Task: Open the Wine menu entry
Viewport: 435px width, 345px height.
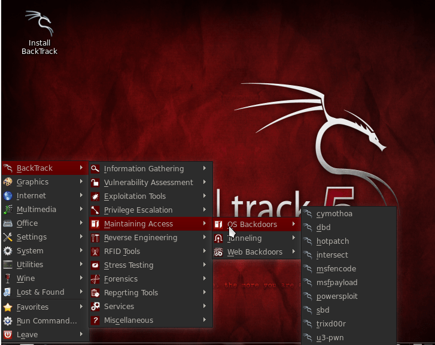Action: coord(45,279)
